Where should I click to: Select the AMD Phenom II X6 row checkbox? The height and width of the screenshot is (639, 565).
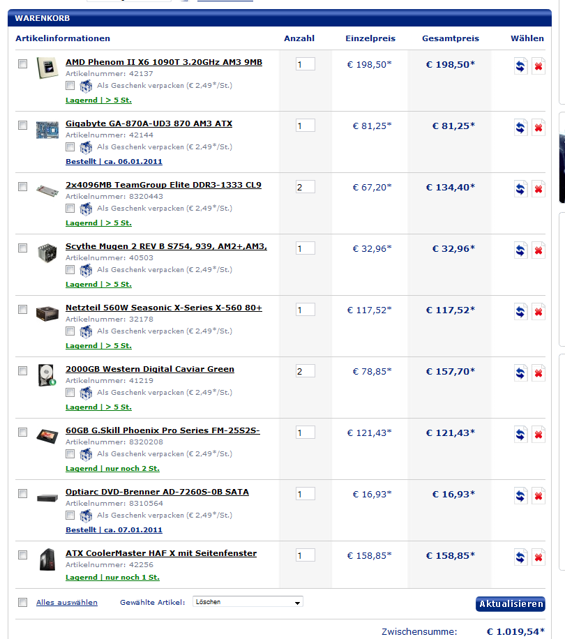click(23, 63)
